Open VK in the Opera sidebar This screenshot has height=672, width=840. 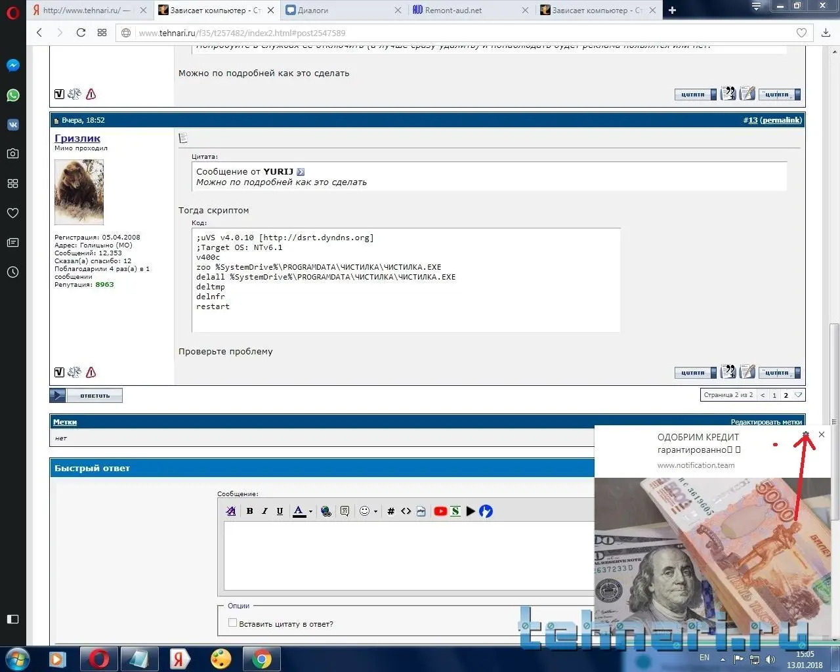13,125
